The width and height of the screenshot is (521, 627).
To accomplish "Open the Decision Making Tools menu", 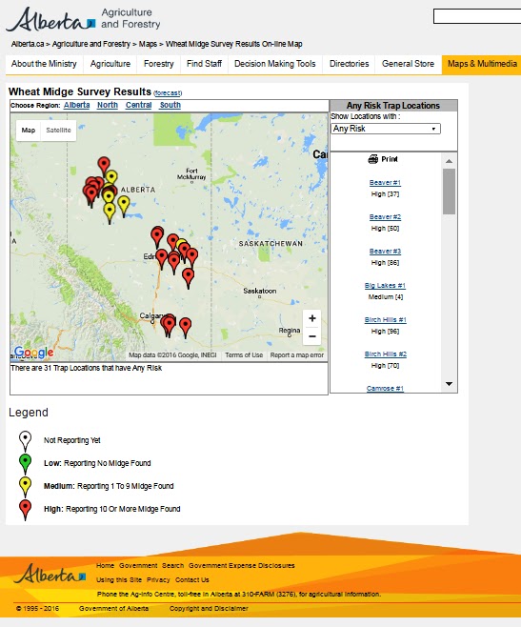I will click(x=275, y=64).
